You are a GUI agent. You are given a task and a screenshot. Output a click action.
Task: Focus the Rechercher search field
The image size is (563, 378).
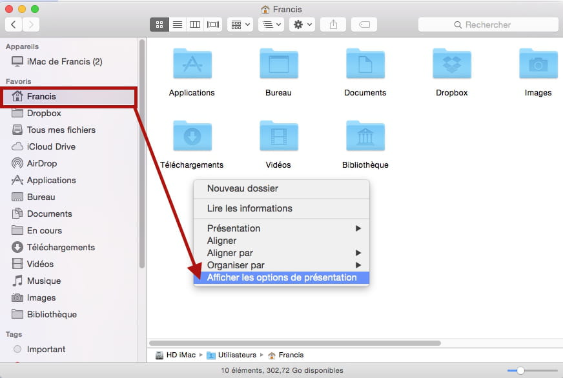tap(488, 25)
